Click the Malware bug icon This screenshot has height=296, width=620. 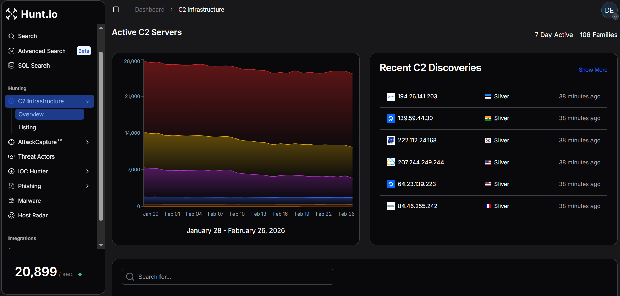click(x=11, y=201)
